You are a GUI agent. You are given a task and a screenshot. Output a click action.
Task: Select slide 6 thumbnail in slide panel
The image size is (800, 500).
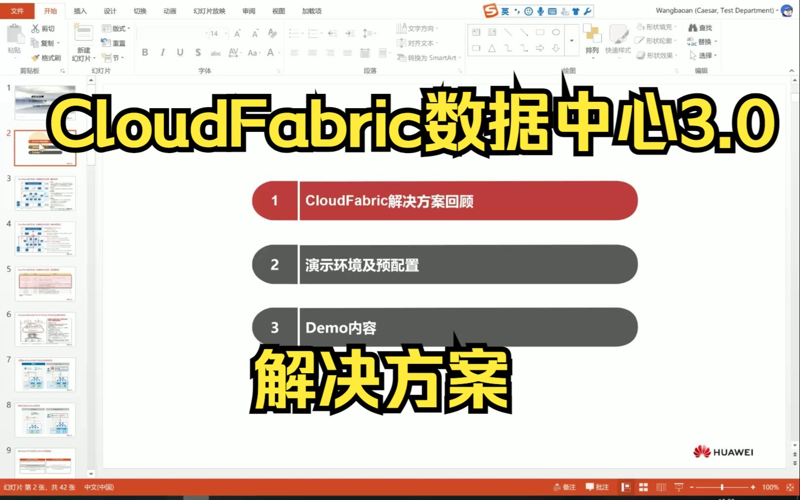pos(45,329)
